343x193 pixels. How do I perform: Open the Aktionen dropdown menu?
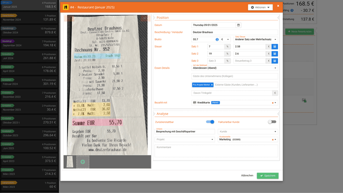260,8
